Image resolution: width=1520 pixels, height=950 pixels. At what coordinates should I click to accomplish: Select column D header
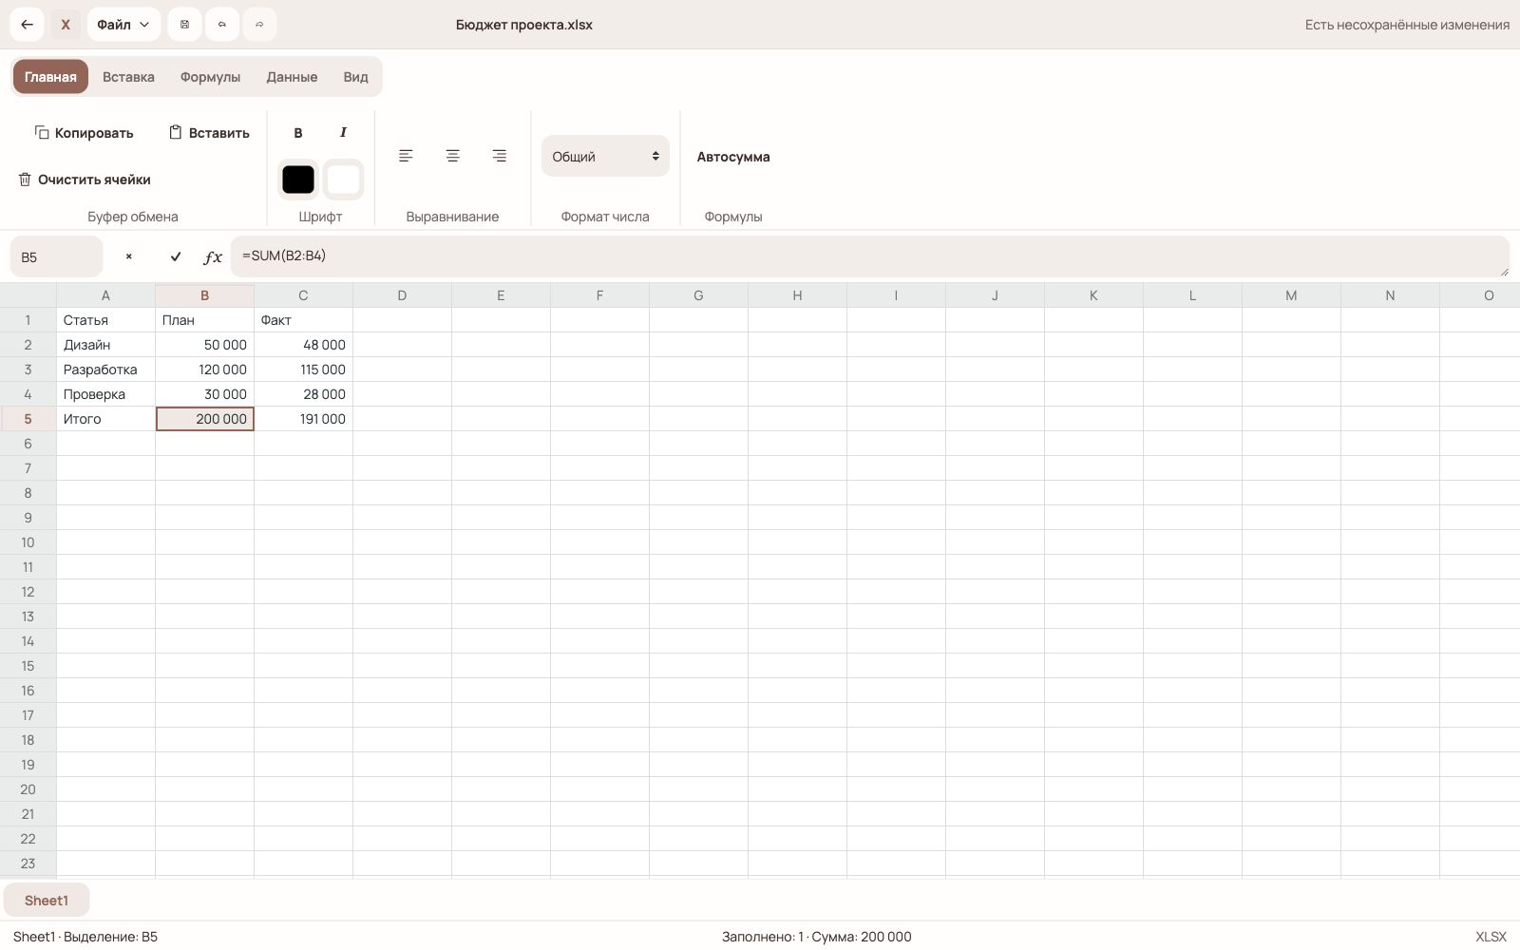pyautogui.click(x=402, y=295)
